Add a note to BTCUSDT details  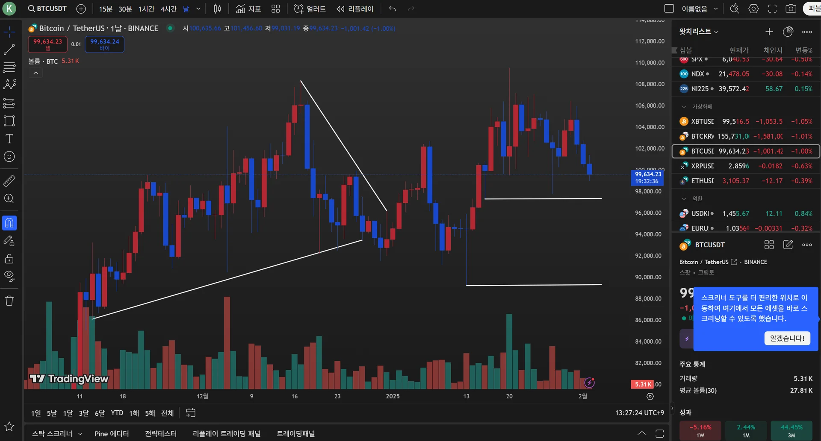point(788,245)
